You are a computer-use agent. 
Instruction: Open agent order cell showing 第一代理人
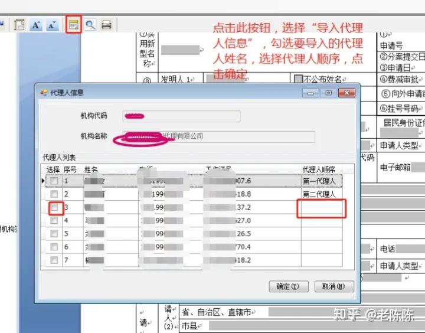coord(321,181)
